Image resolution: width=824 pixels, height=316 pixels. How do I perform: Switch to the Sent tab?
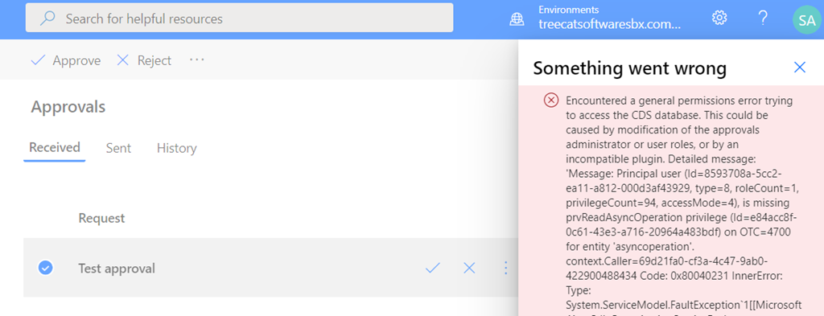tap(118, 148)
